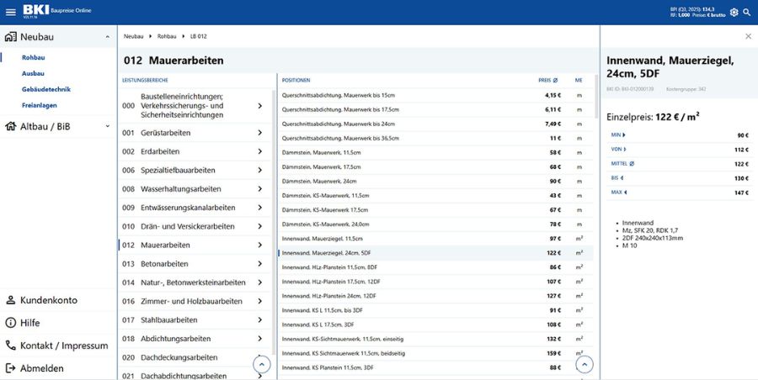Expand chevron for 017 Stahlbauarbeiten
Screen dimensions: 758x380
[x=260, y=319]
